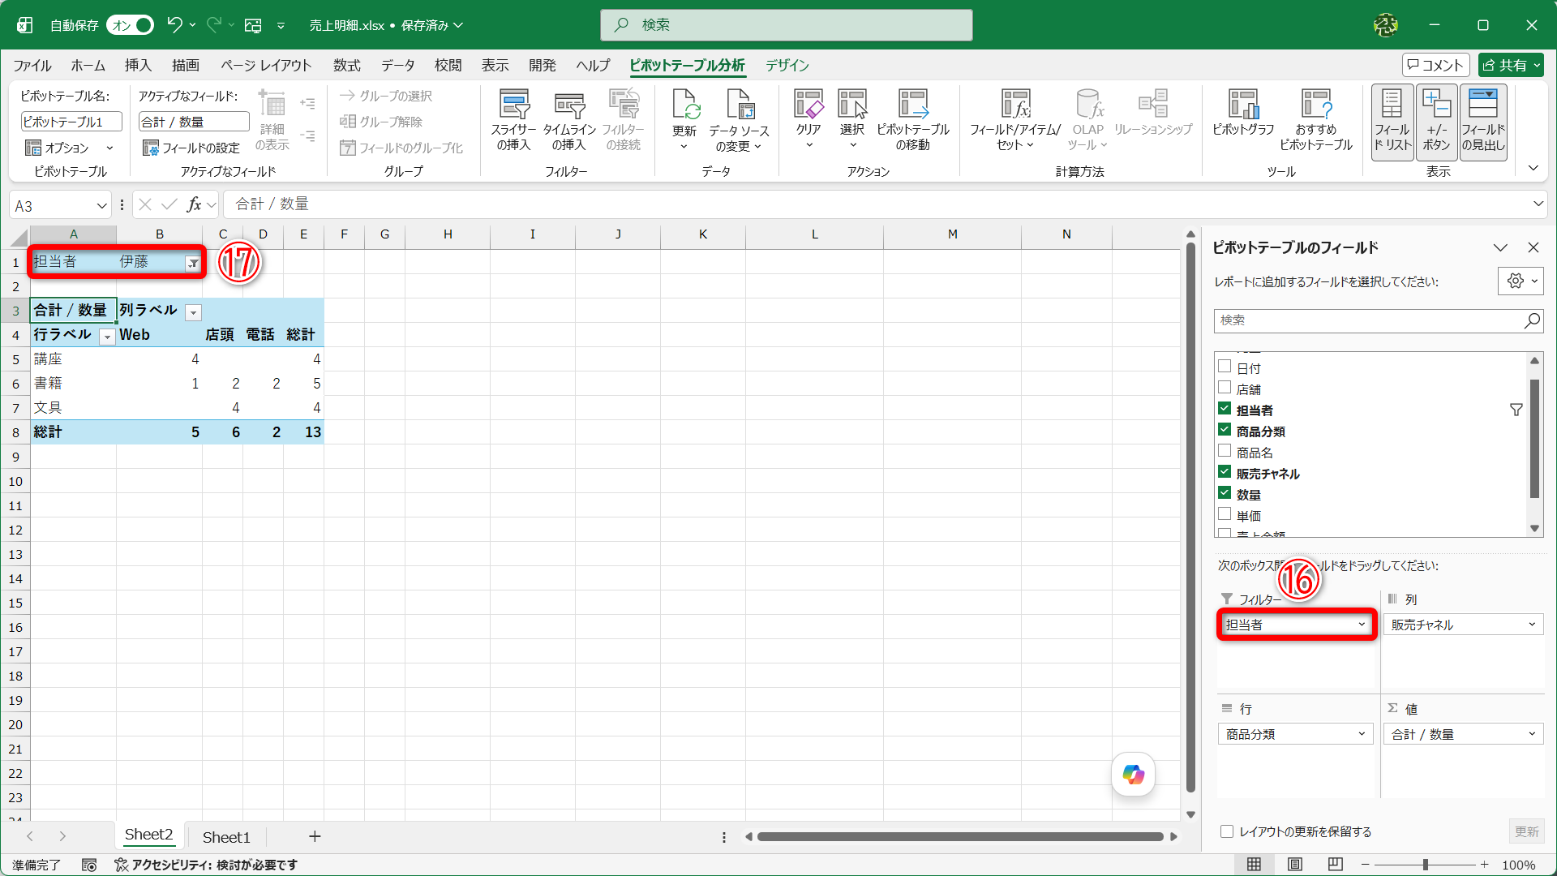Open the クリア clear action
This screenshot has width=1557, height=876.
809,120
